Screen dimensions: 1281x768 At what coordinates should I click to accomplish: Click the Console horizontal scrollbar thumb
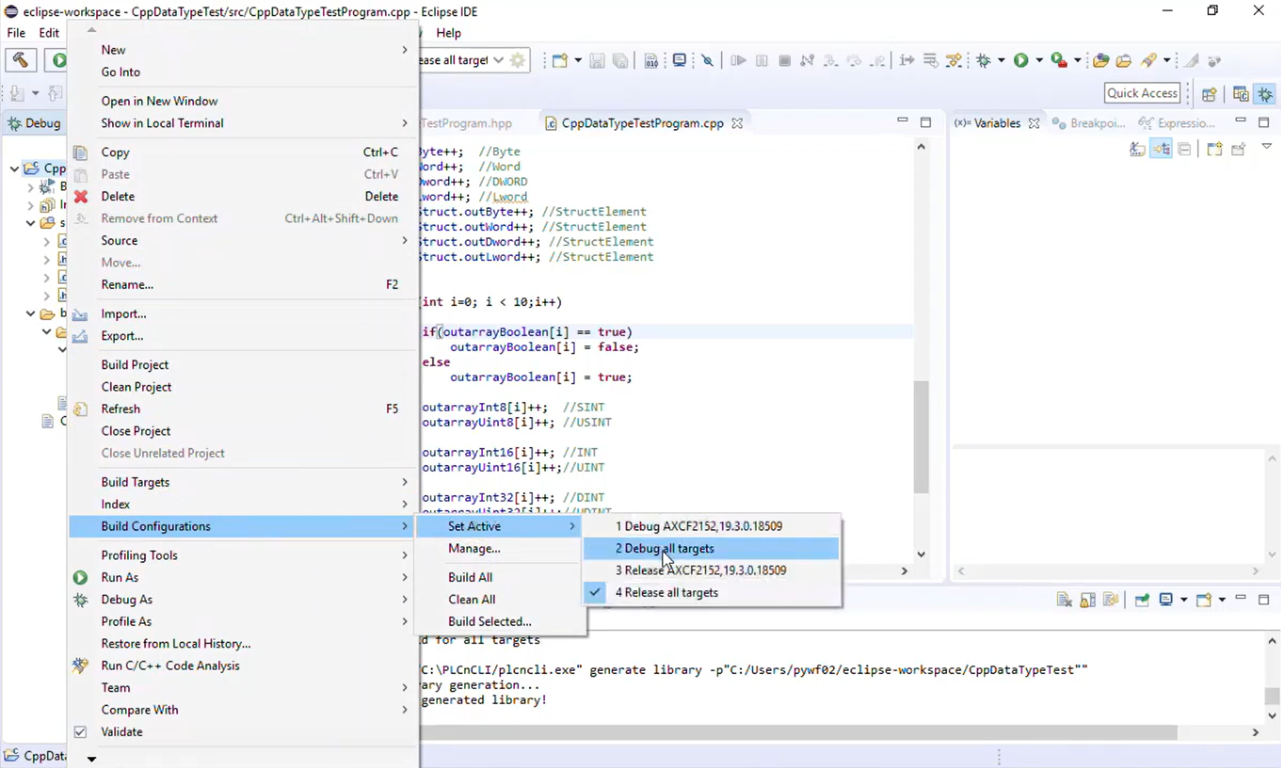(x=799, y=732)
